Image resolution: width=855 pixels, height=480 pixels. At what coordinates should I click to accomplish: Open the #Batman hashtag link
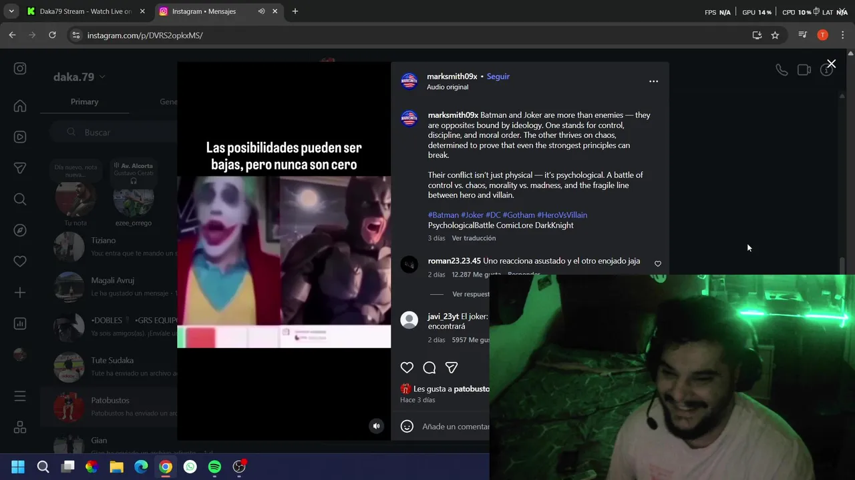coord(444,215)
